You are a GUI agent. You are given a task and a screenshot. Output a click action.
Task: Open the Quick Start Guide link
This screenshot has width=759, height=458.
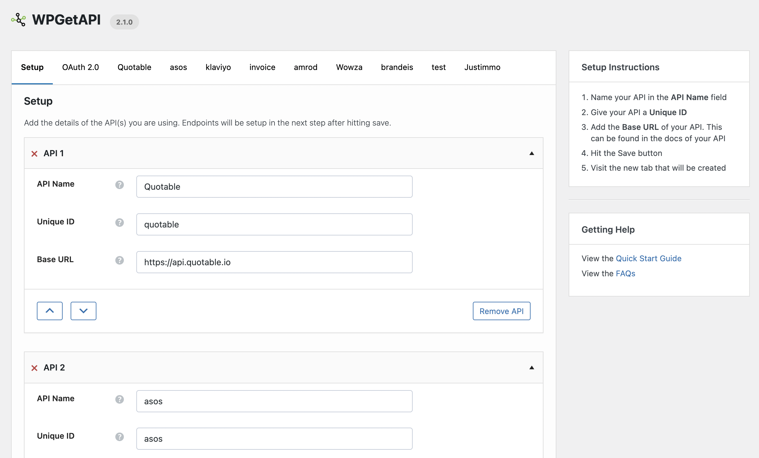(648, 258)
